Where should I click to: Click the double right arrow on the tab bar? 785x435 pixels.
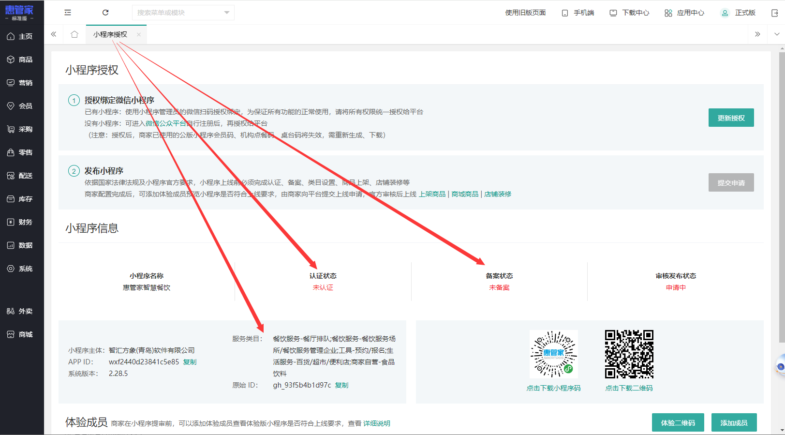click(x=757, y=34)
